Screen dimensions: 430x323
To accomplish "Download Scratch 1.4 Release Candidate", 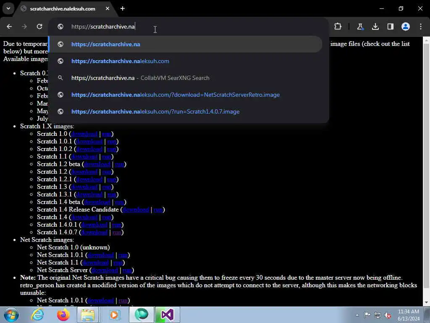I will (x=136, y=210).
